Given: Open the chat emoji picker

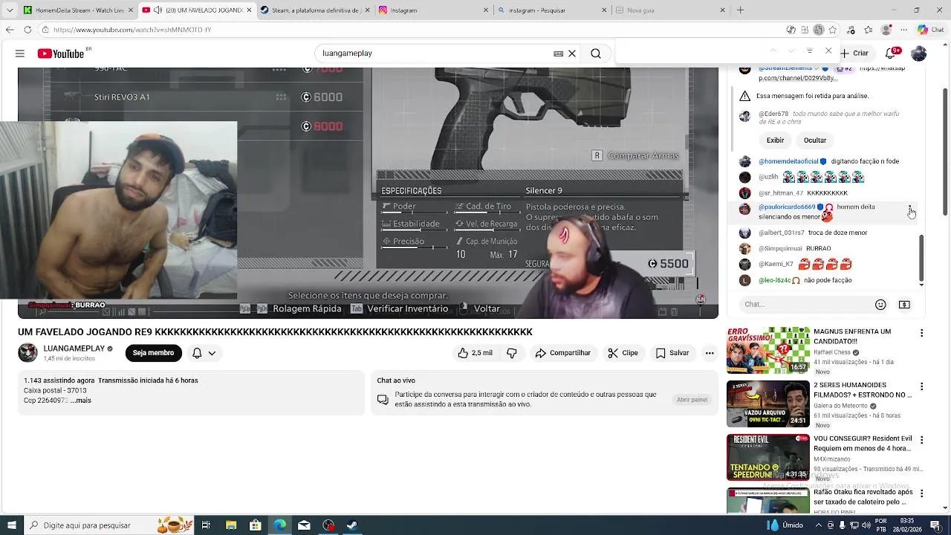Looking at the screenshot, I should (x=880, y=304).
